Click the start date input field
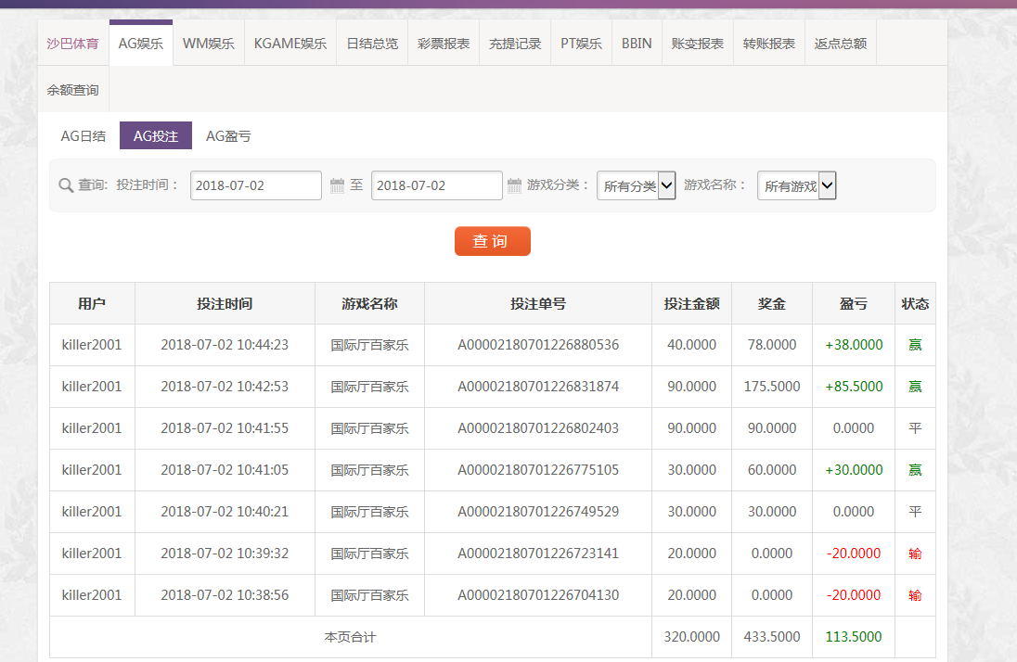The height and width of the screenshot is (662, 1017). 255,185
